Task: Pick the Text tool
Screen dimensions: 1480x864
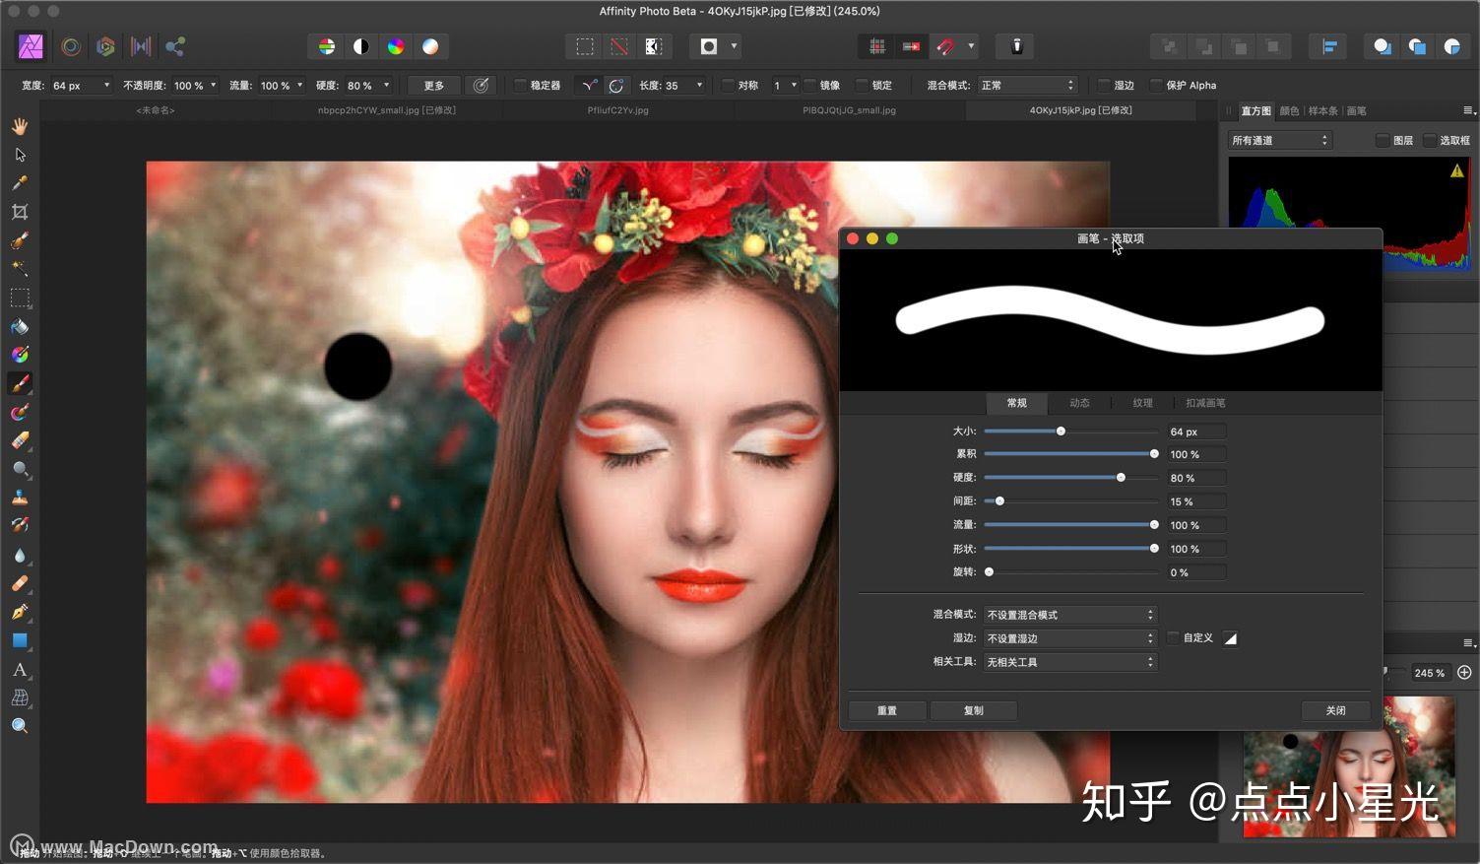Action: pyautogui.click(x=20, y=670)
